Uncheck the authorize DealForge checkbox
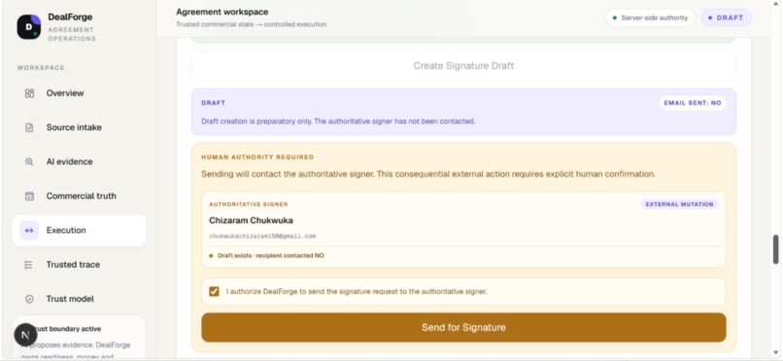 click(215, 291)
